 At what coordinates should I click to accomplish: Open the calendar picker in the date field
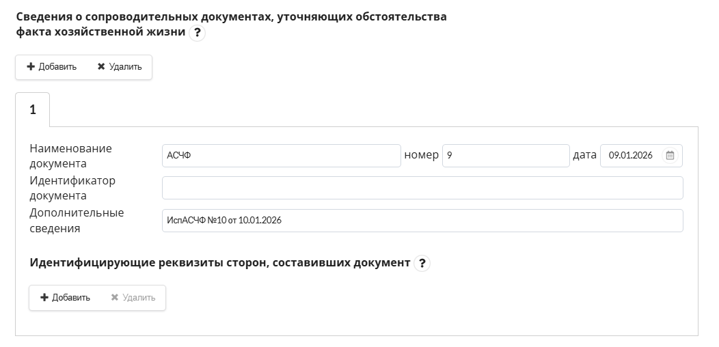point(670,156)
